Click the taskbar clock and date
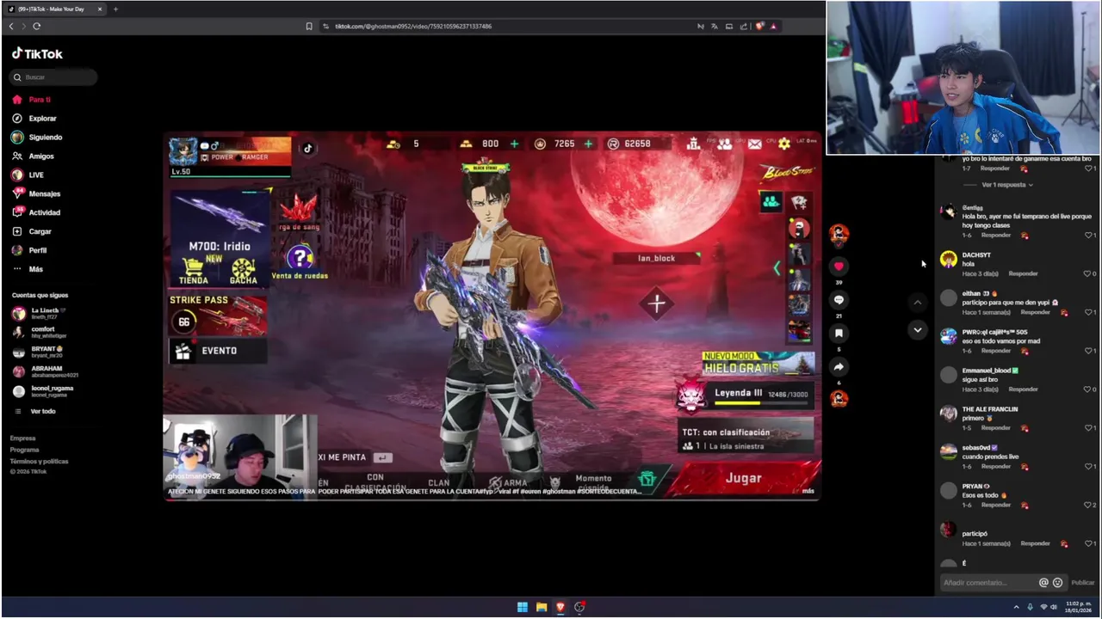 (1079, 607)
